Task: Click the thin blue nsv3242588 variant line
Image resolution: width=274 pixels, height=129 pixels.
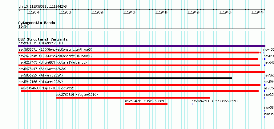Action: (228, 104)
